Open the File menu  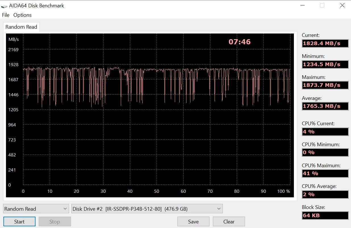[x=6, y=15]
